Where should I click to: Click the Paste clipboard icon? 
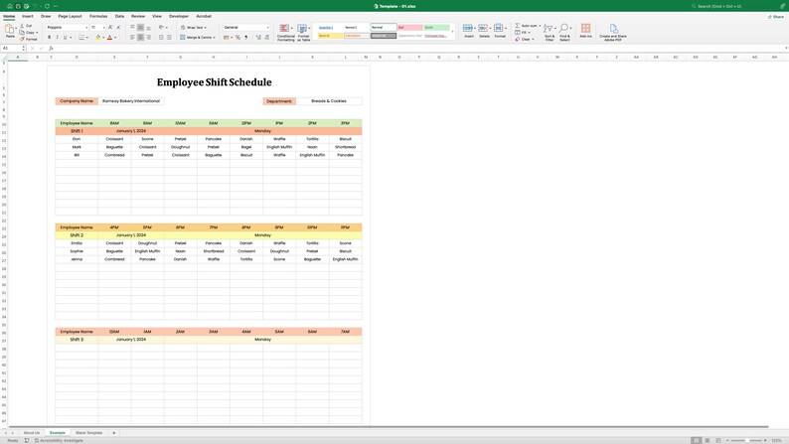click(x=10, y=30)
